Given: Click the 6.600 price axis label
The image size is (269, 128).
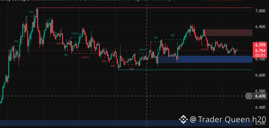Looking at the screenshot, I should tap(260, 75).
